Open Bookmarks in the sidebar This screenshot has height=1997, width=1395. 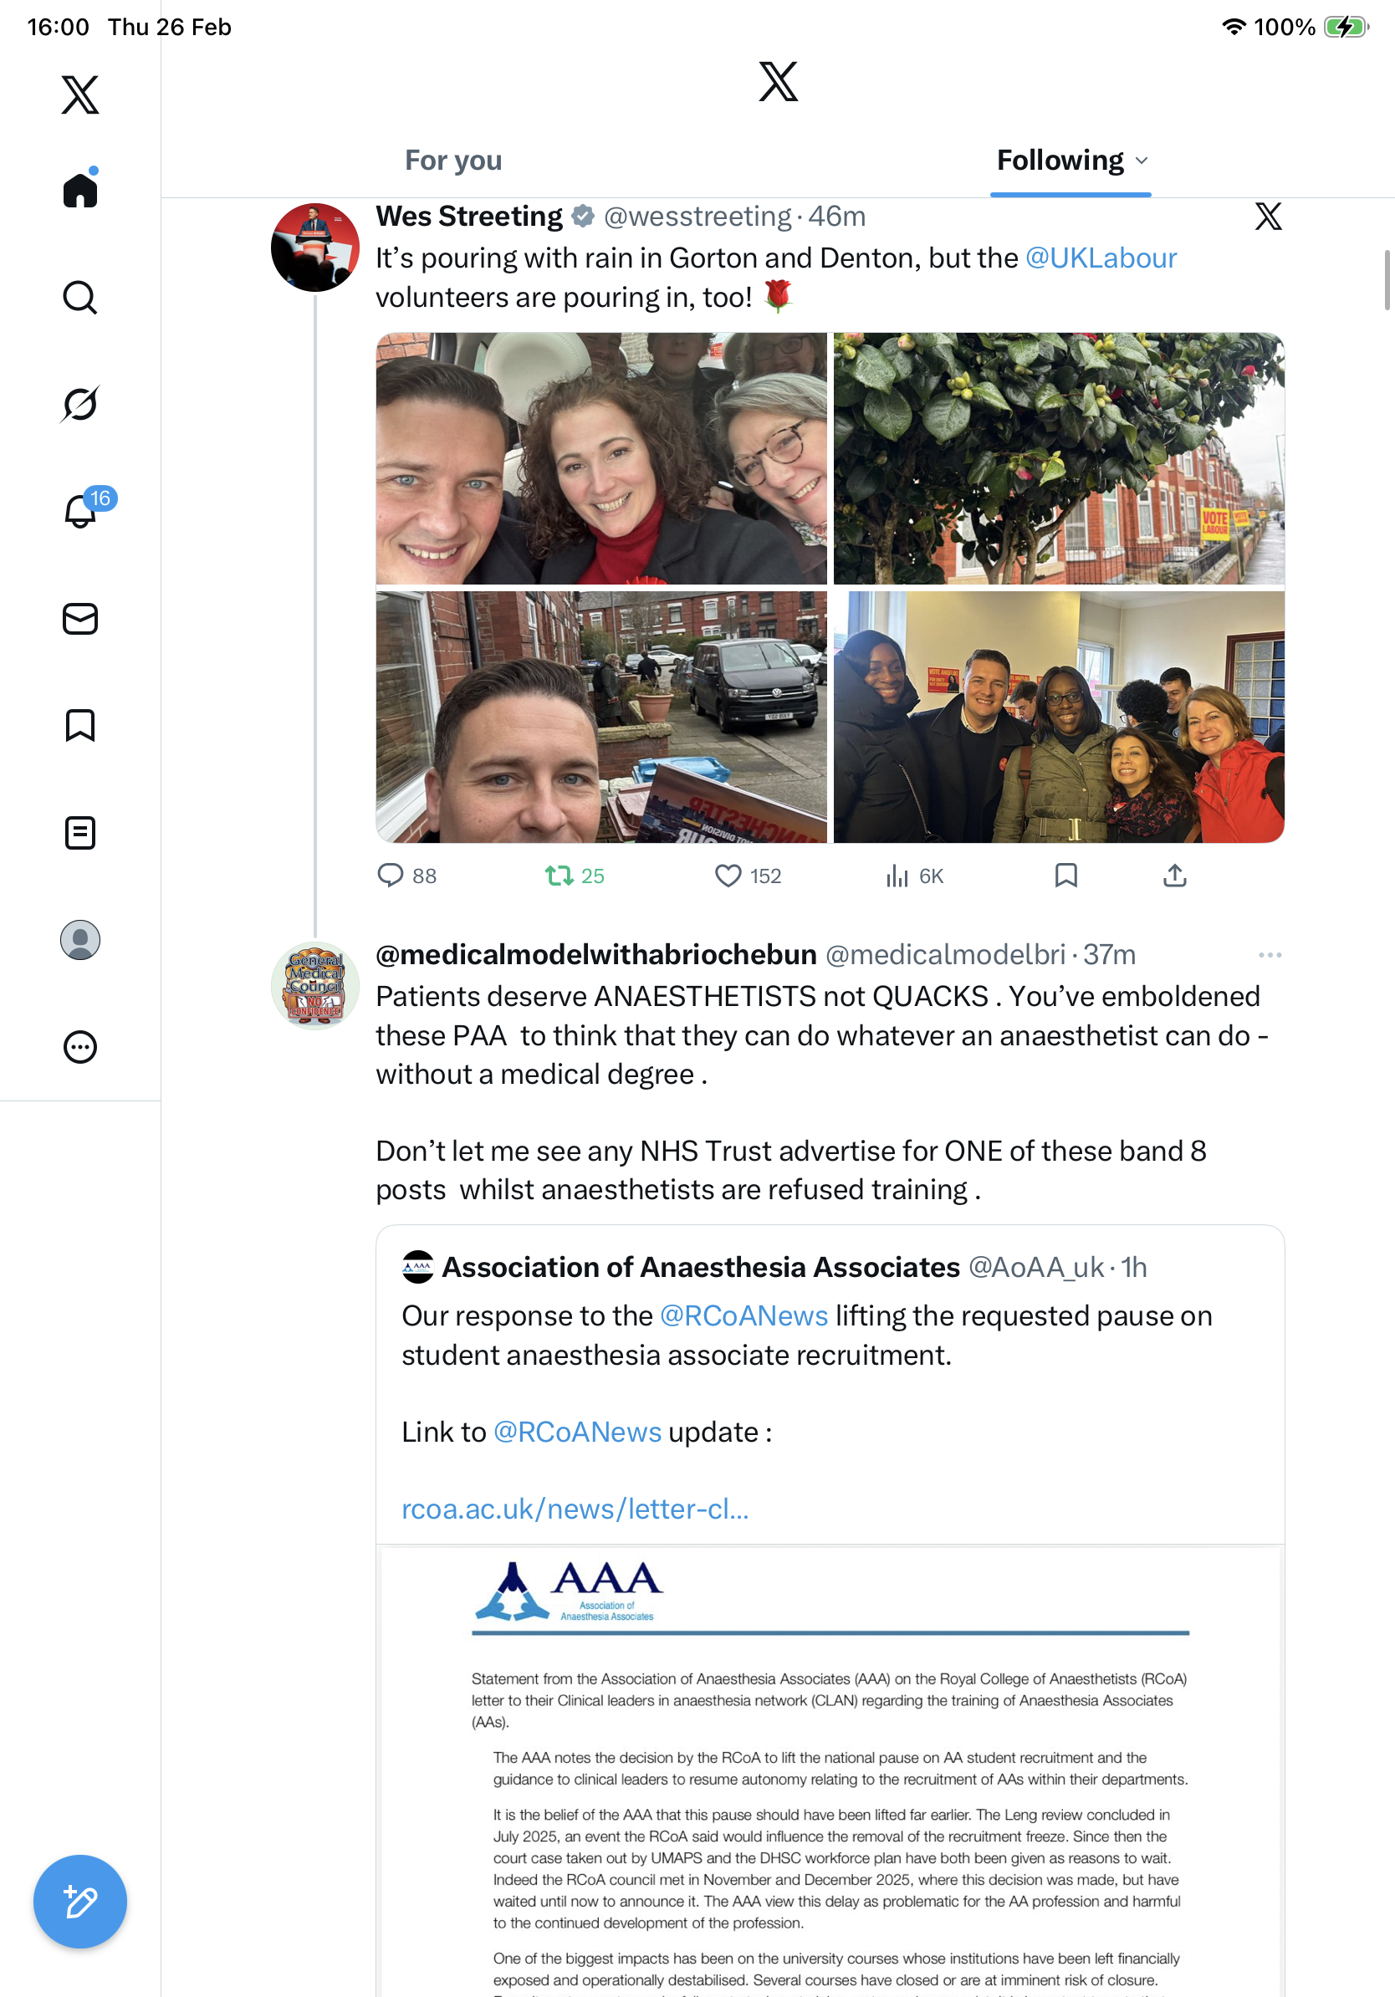click(80, 725)
